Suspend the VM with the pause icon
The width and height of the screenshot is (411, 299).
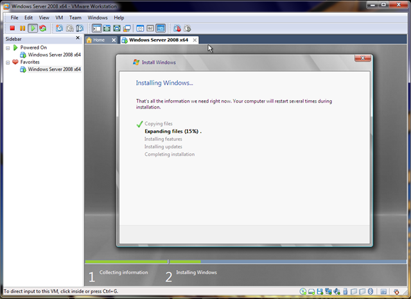click(22, 28)
